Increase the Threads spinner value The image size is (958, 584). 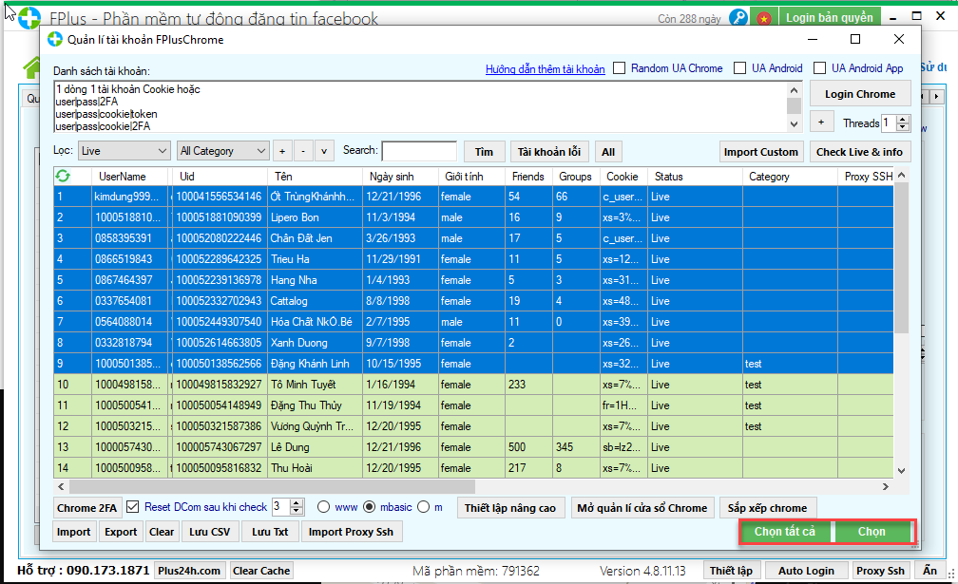903,119
